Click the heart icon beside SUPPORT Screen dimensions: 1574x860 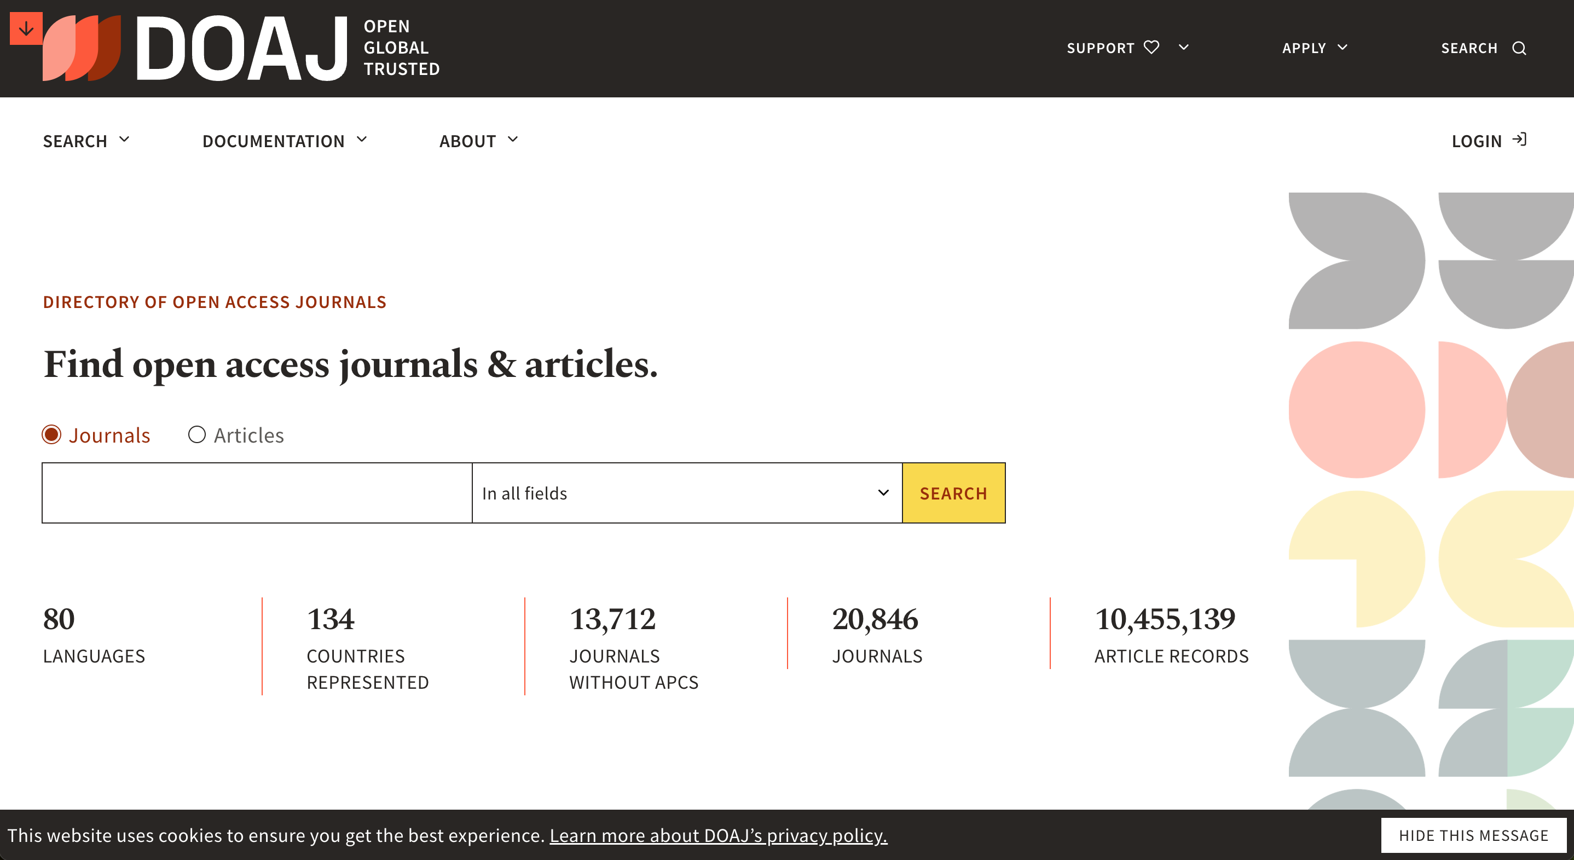coord(1151,47)
